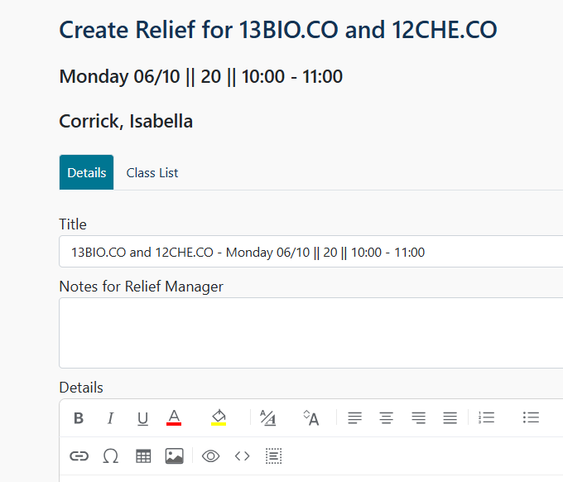Toggle bold formatting in Details editor
The width and height of the screenshot is (563, 482).
[x=79, y=418]
